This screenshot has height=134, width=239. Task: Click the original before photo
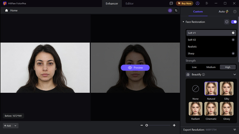pyautogui.click(x=45, y=68)
